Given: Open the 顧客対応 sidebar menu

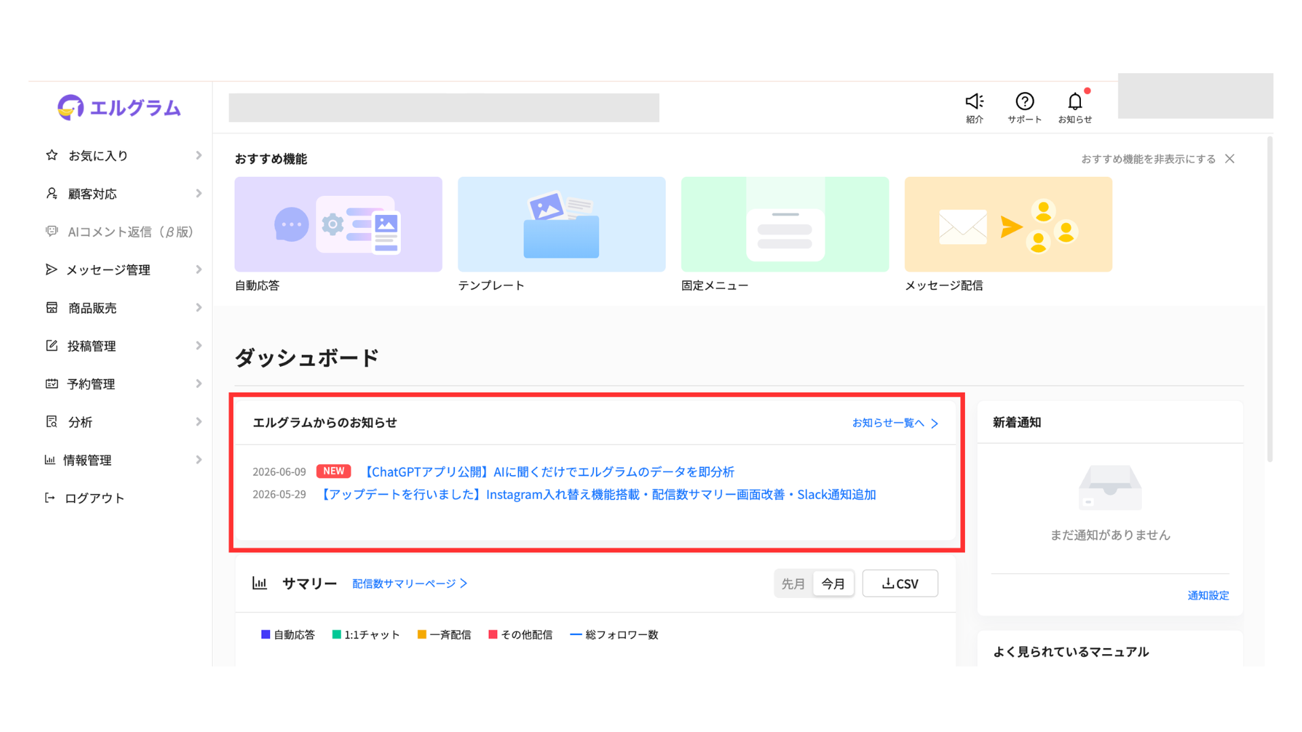Looking at the screenshot, I should click(123, 194).
